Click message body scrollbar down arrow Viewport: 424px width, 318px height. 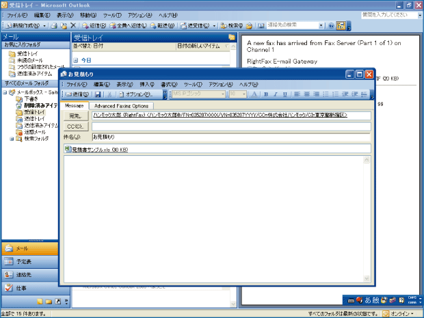(x=367, y=278)
